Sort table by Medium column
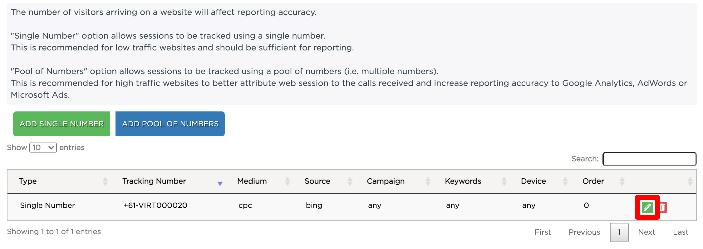This screenshot has width=703, height=249. [x=287, y=181]
